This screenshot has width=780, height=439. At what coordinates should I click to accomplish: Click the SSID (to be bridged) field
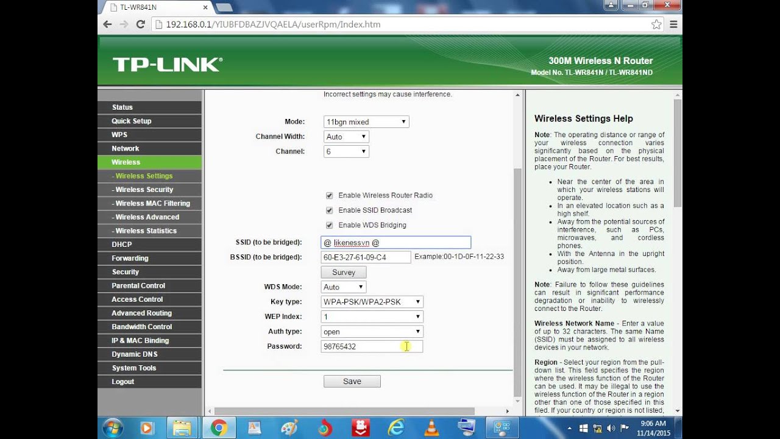tap(396, 243)
